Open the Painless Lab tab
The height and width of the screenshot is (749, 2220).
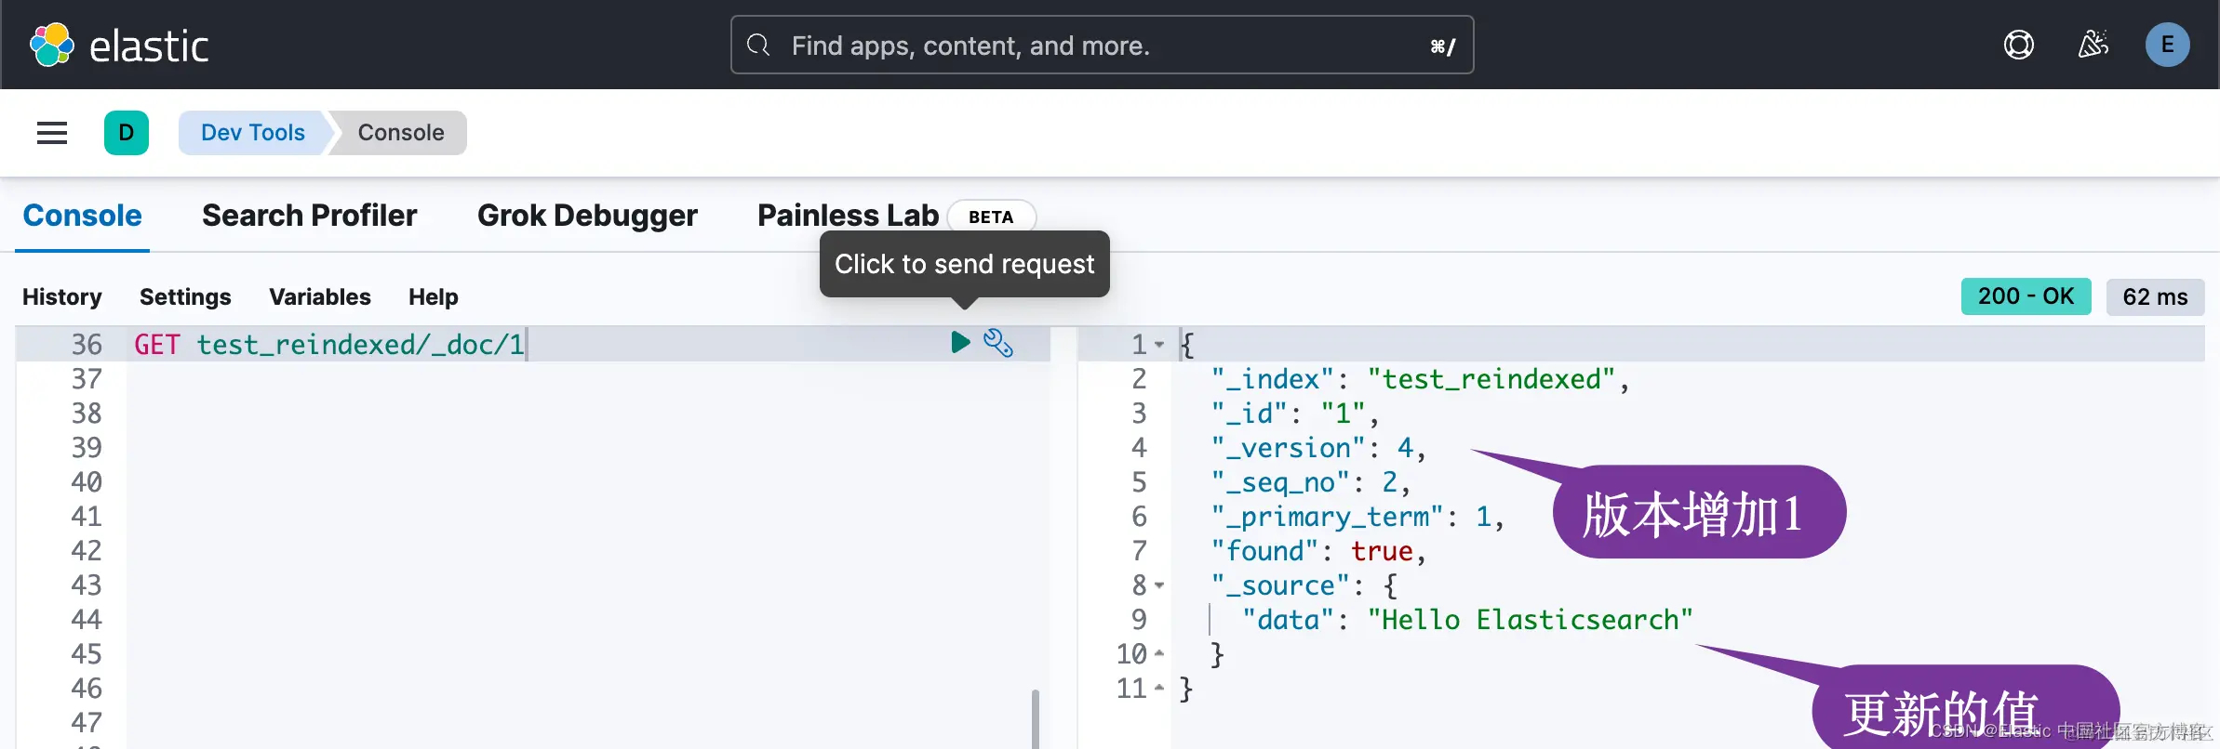coord(848,216)
